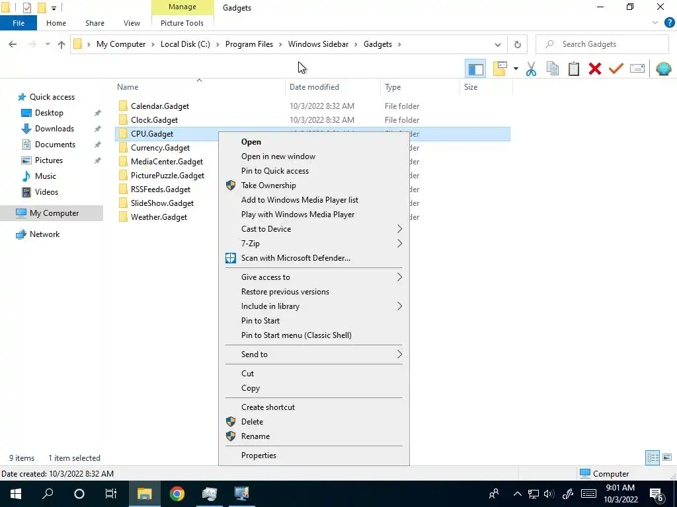Switch to the Share ribbon tab
The image size is (677, 507).
coord(95,23)
